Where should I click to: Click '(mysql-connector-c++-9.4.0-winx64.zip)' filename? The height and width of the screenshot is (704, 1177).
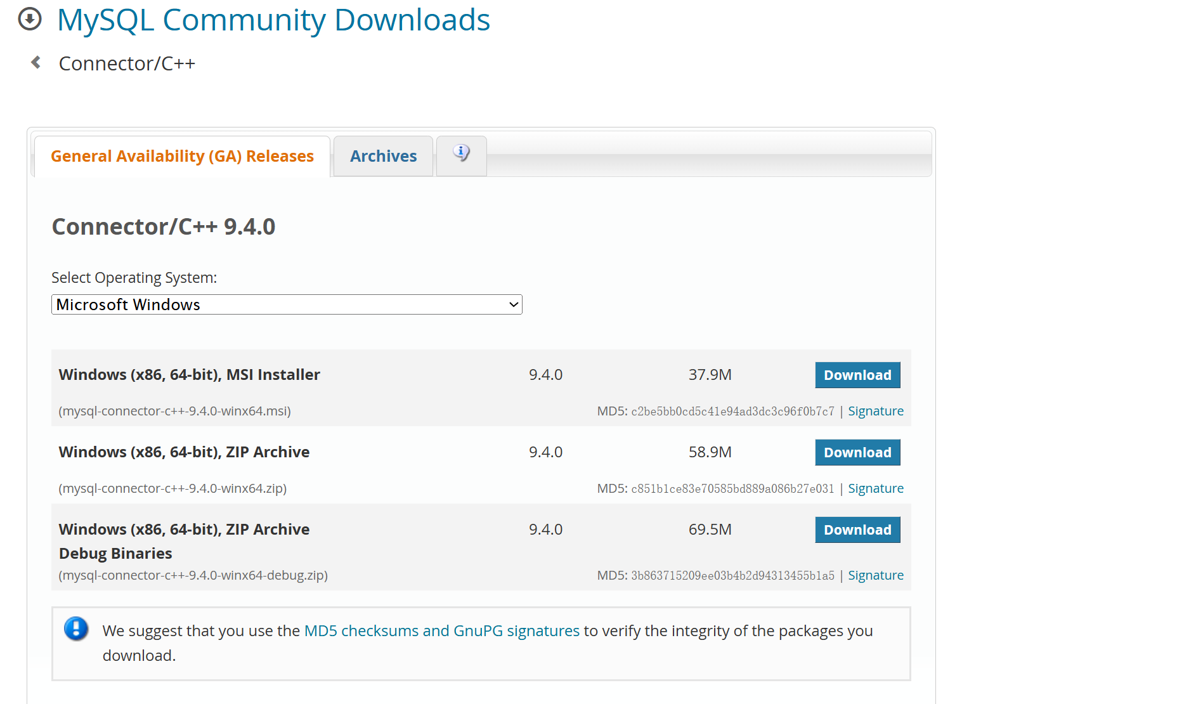pyautogui.click(x=172, y=488)
